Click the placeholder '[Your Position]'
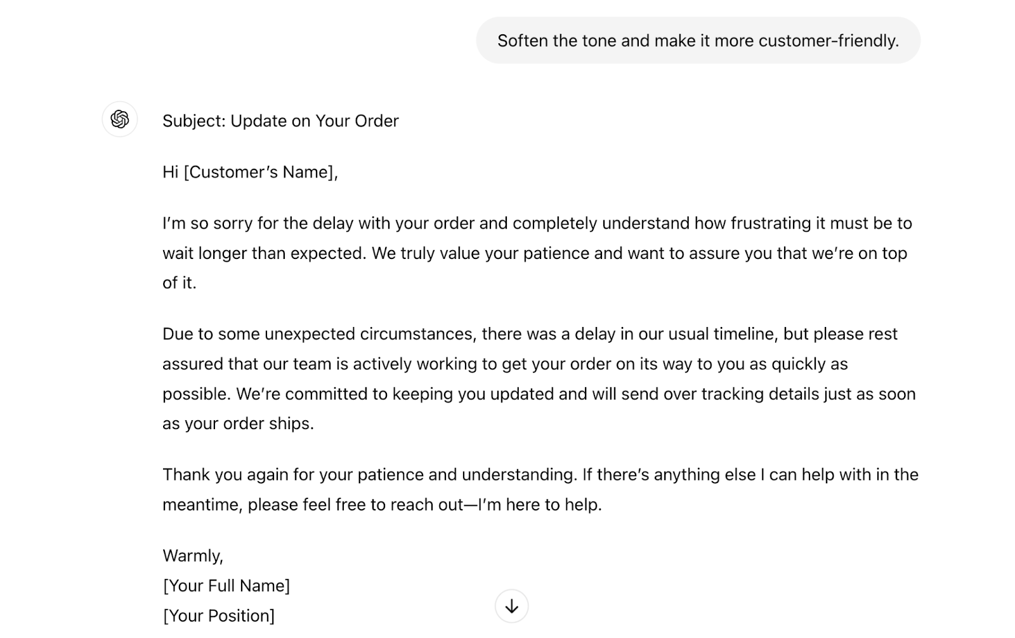 click(x=219, y=615)
